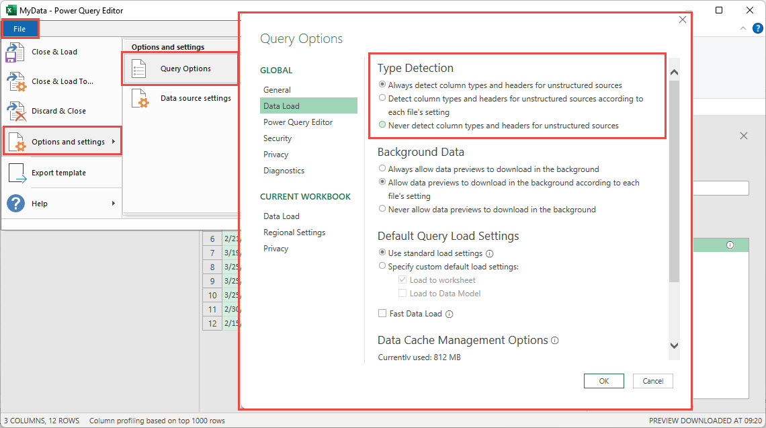766x428 pixels.
Task: Confirm settings with the OK button
Action: pos(603,380)
